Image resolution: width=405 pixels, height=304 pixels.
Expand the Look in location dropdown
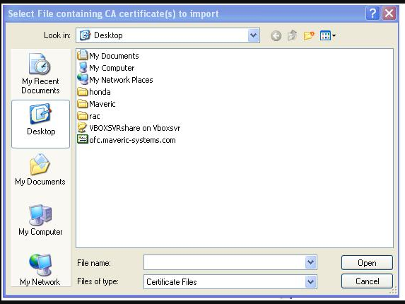[x=253, y=35]
